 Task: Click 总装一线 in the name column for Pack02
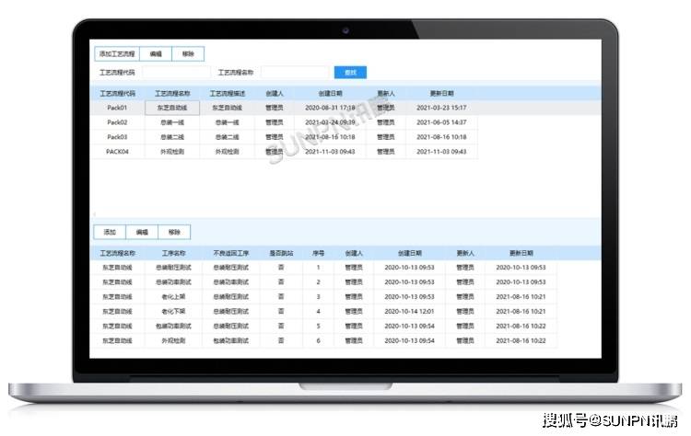(x=172, y=122)
